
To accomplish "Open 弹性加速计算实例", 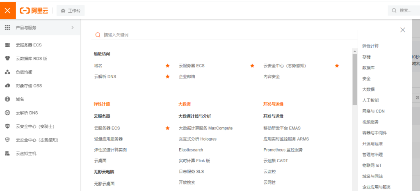I will (x=110, y=150).
